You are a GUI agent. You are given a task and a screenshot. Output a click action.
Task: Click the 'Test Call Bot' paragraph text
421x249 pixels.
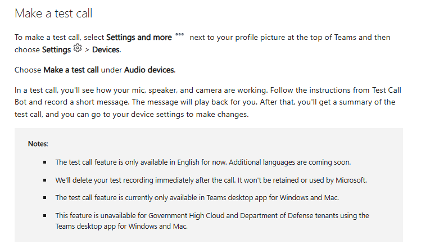208,102
